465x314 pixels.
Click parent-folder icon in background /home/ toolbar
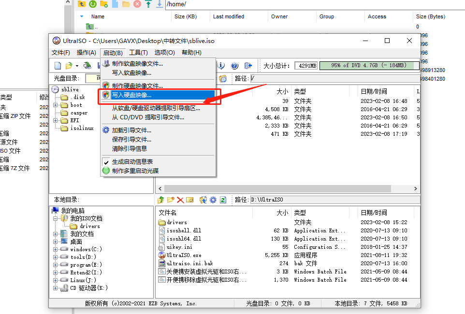pos(82,4)
